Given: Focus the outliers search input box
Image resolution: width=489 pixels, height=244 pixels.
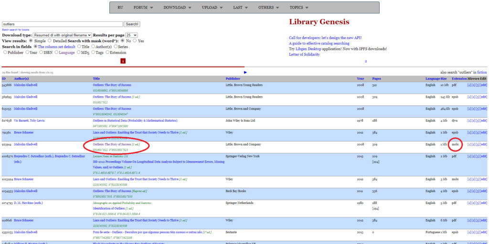Looking at the screenshot, I should (x=63, y=24).
